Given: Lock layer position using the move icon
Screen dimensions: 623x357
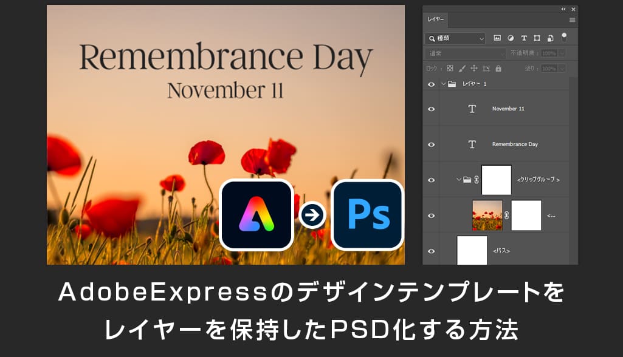Looking at the screenshot, I should [474, 69].
